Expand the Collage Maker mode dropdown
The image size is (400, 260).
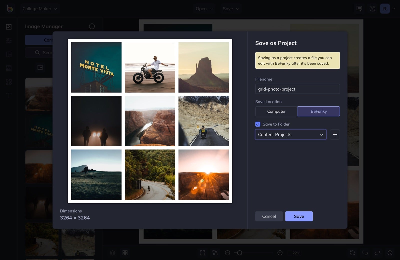click(x=40, y=8)
